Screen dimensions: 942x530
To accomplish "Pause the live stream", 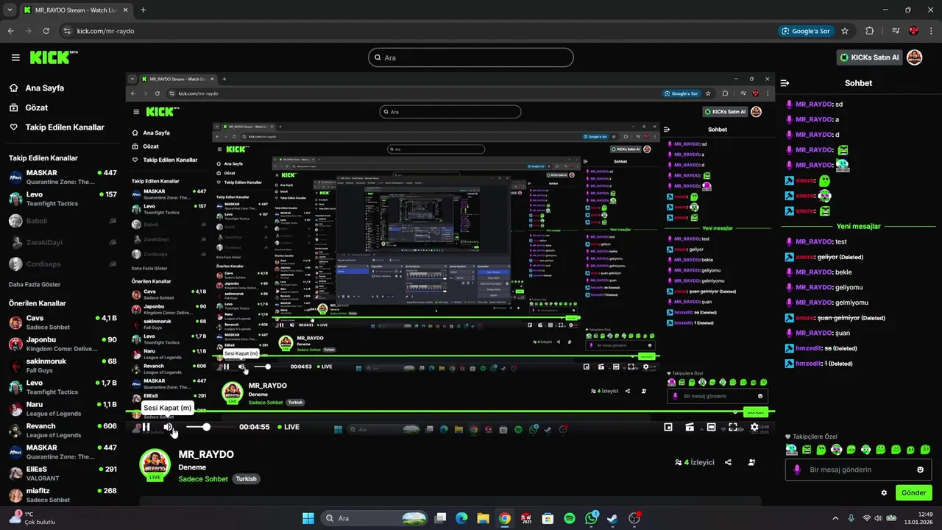I will pos(146,427).
